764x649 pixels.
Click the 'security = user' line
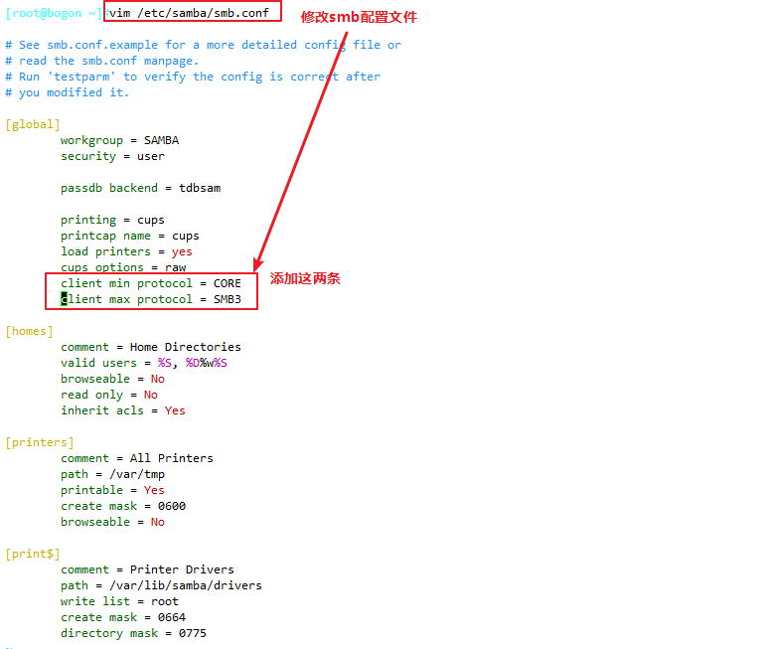(x=112, y=156)
